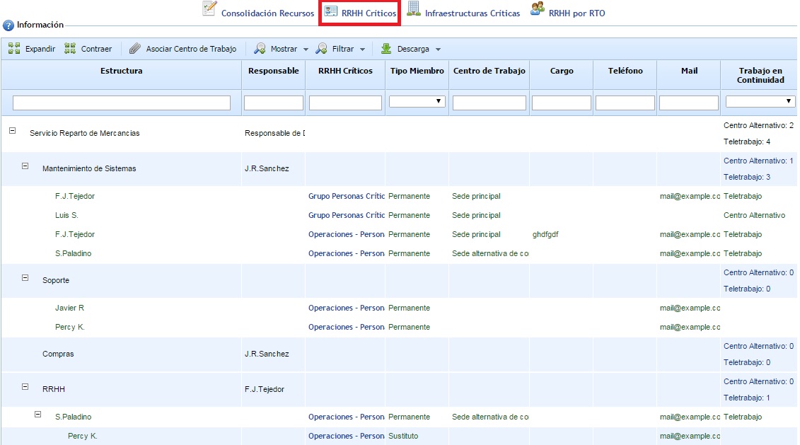Click the green Descarga download icon
Viewport: 800px width, 445px height.
(x=386, y=49)
